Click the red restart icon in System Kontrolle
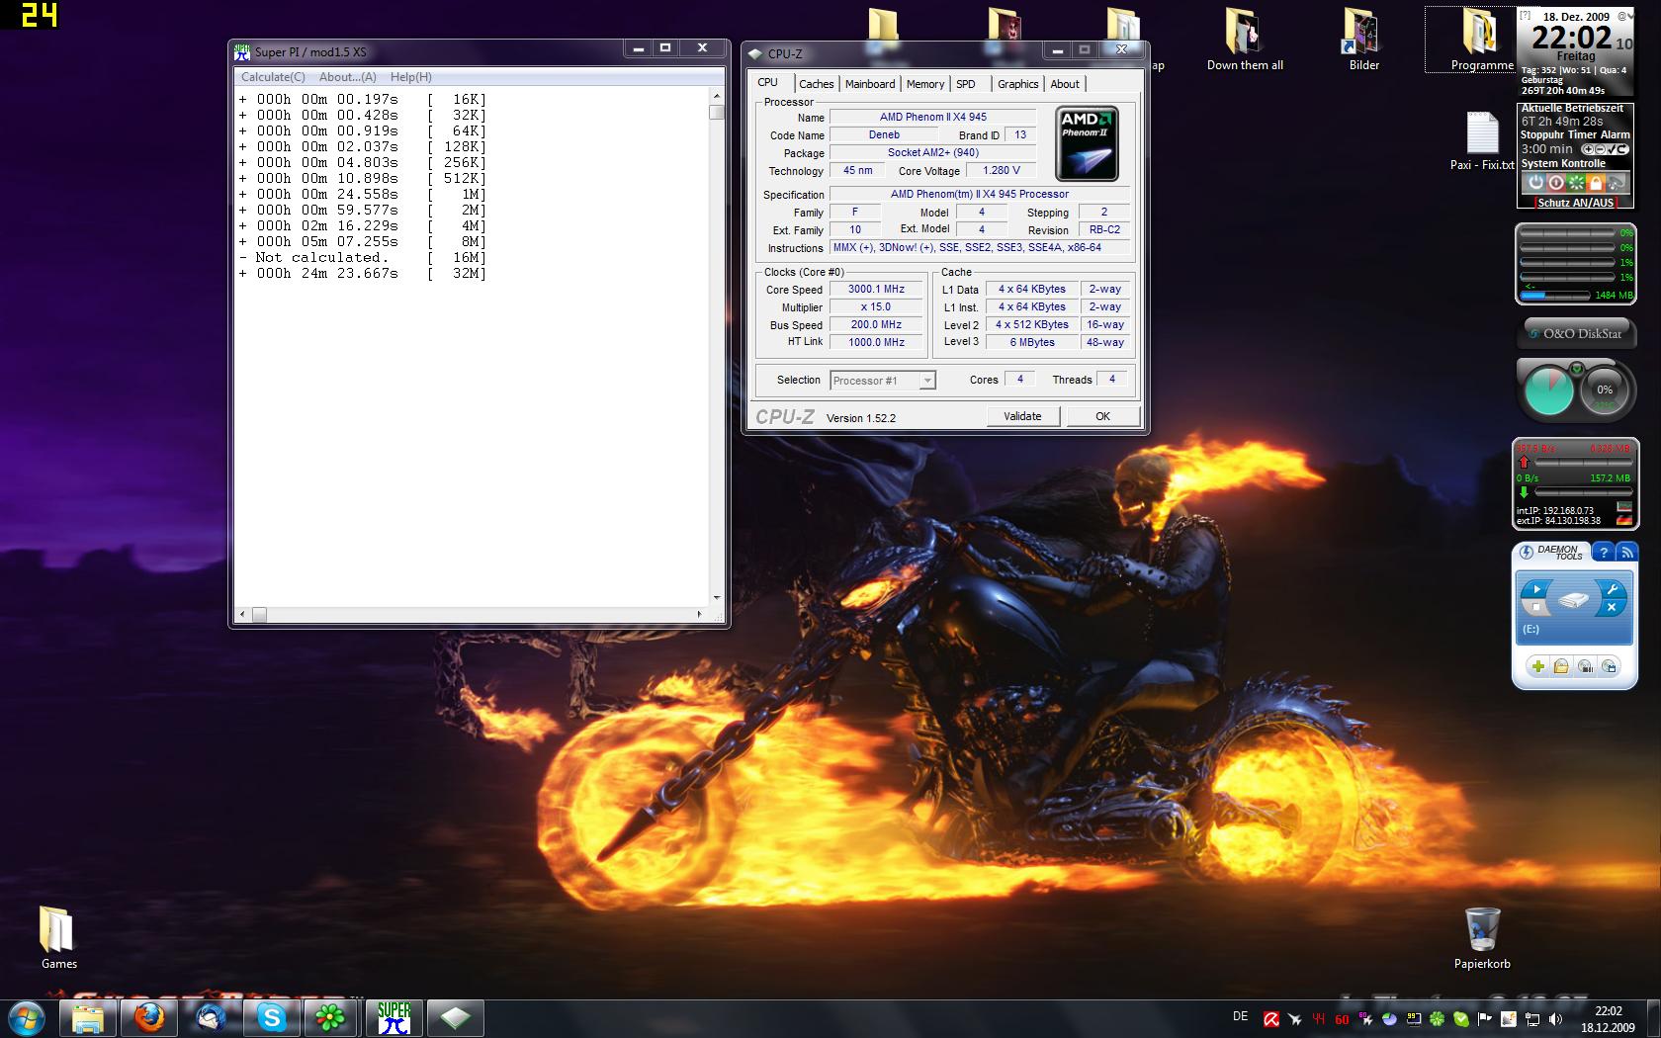 pyautogui.click(x=1556, y=183)
